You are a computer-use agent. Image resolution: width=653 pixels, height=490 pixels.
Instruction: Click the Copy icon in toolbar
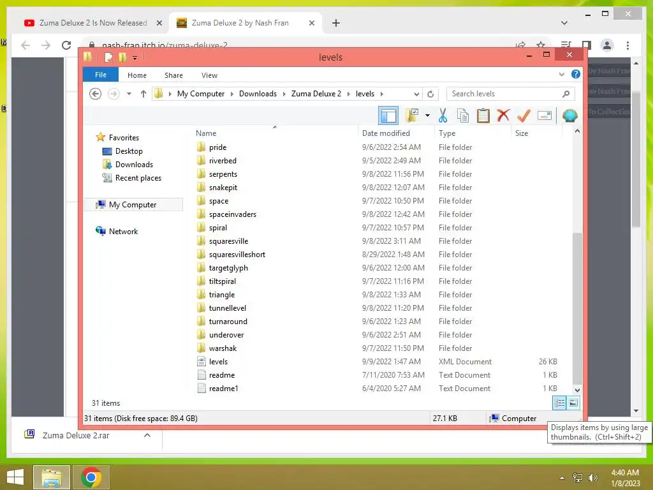pos(463,115)
